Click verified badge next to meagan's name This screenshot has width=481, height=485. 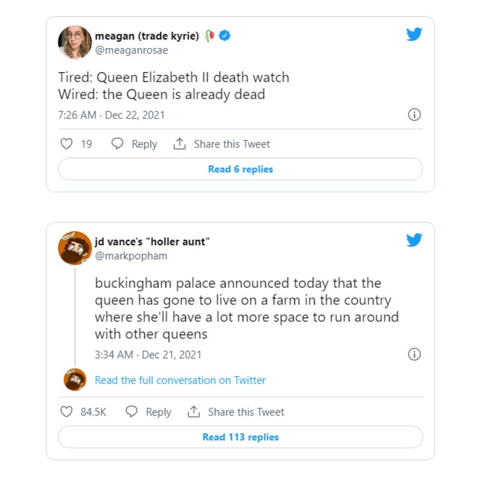pyautogui.click(x=225, y=36)
